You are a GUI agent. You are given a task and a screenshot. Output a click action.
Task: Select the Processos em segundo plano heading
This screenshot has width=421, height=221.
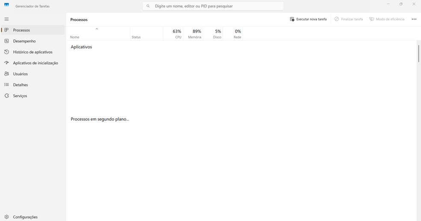tap(100, 119)
